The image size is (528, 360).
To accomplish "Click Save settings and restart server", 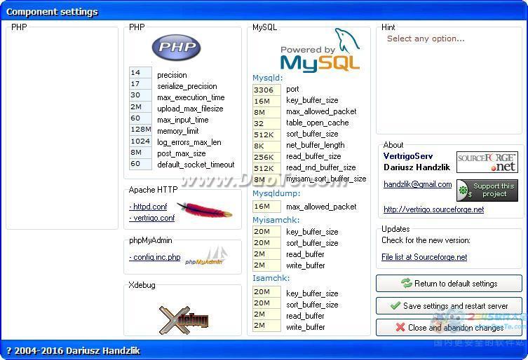I will [x=449, y=305].
